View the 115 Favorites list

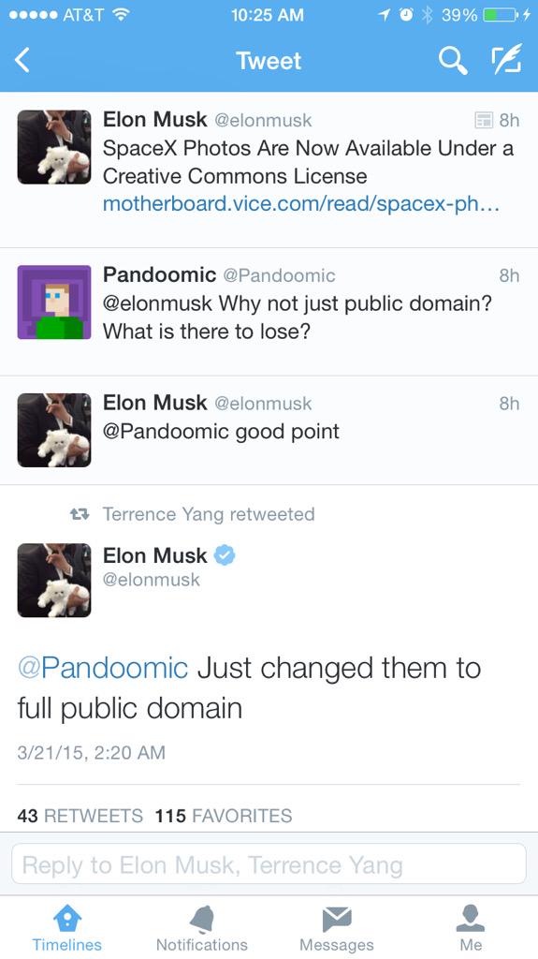224,816
